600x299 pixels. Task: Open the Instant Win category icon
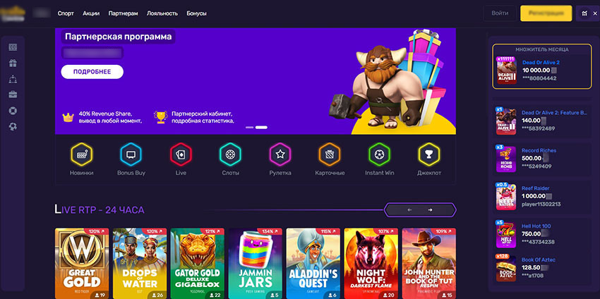click(x=379, y=154)
